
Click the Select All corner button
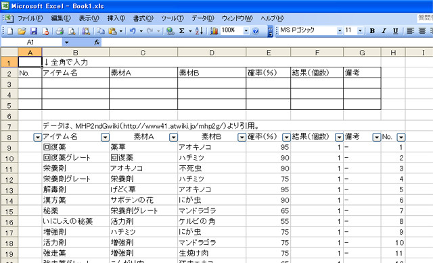pyautogui.click(x=9, y=53)
